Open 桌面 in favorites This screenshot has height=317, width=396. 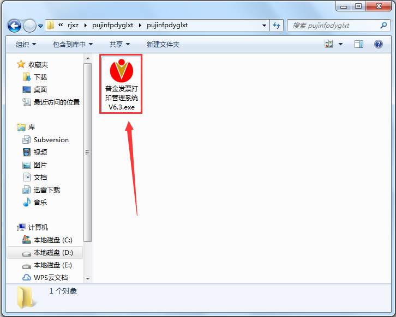coord(40,89)
